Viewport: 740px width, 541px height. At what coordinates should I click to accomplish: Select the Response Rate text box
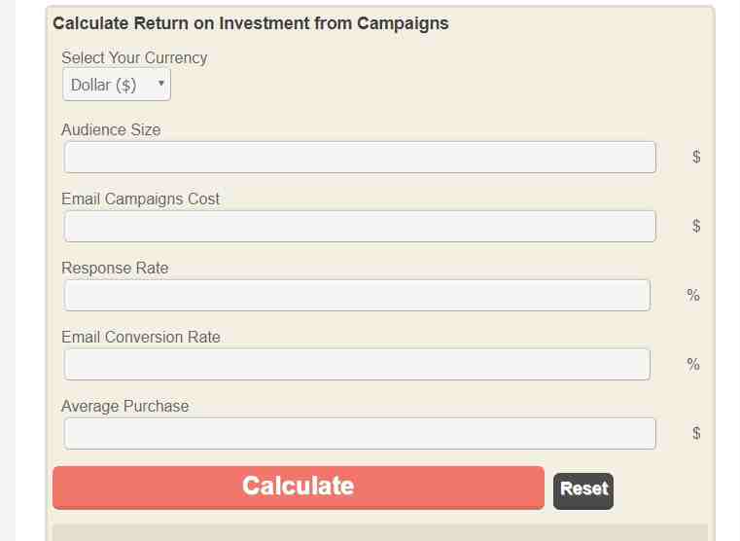coord(357,295)
